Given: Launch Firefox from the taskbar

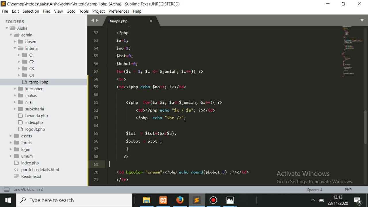Looking at the screenshot, I should click(180, 200).
